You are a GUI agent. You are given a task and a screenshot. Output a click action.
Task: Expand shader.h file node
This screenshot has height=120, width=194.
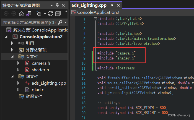tap(18, 70)
